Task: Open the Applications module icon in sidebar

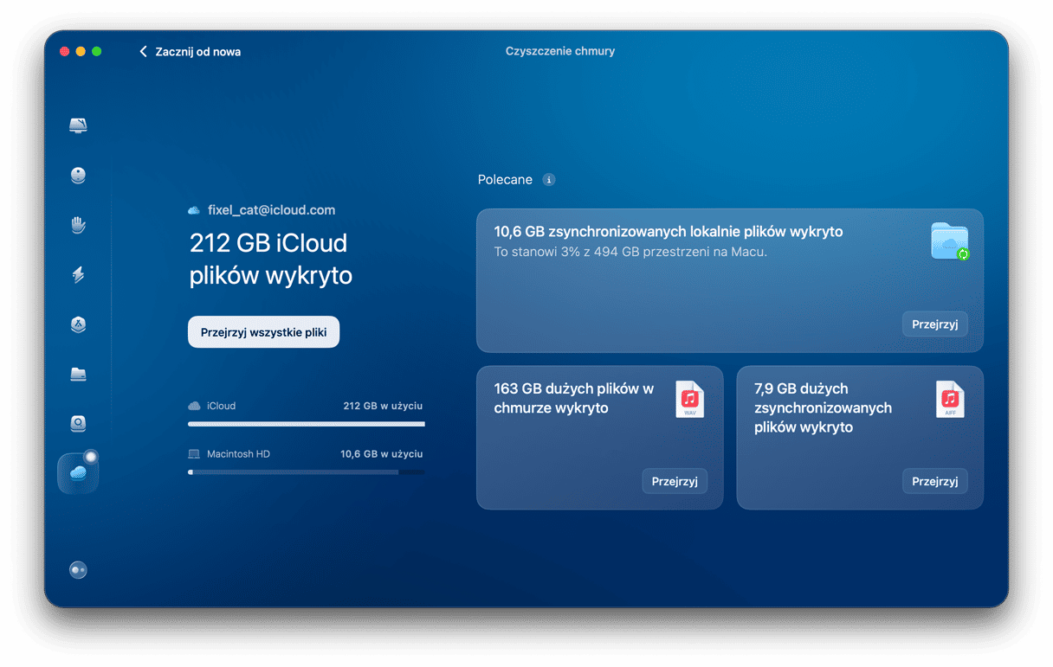Action: (78, 324)
